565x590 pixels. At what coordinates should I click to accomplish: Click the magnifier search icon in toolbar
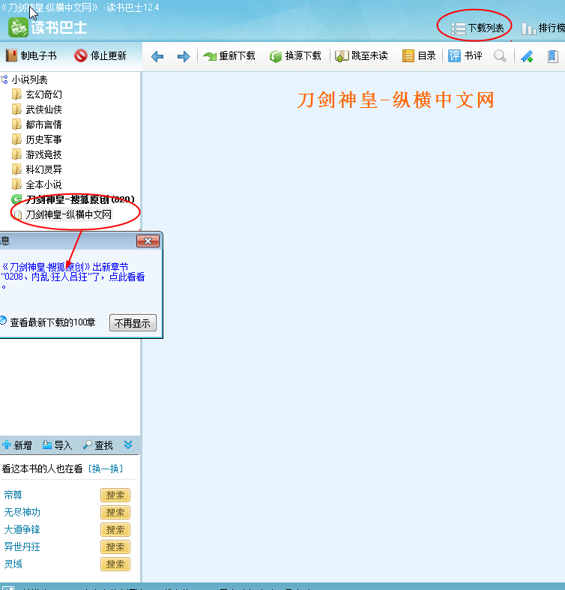500,56
